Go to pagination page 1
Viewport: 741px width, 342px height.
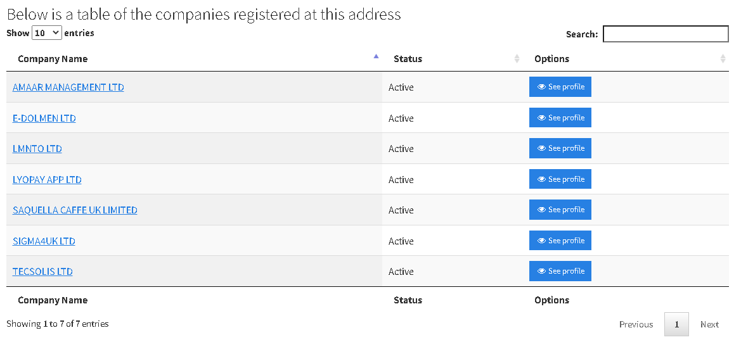tap(676, 324)
